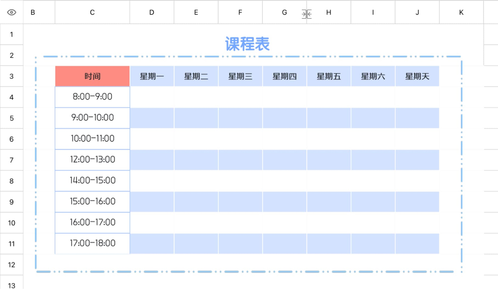Select row 3 header

[12, 76]
